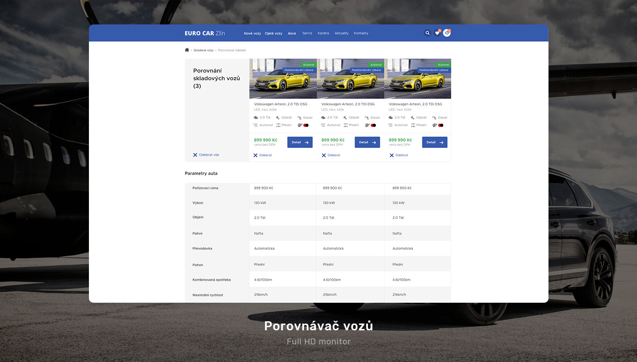Click the Parametry auta heading
Image resolution: width=637 pixels, height=362 pixels.
coord(201,173)
